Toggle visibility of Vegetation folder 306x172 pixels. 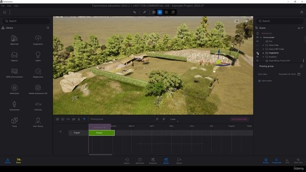click(x=257, y=53)
